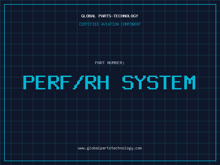Click the "PART NUMBER:" label
The width and height of the screenshot is (220, 165).
tap(110, 63)
